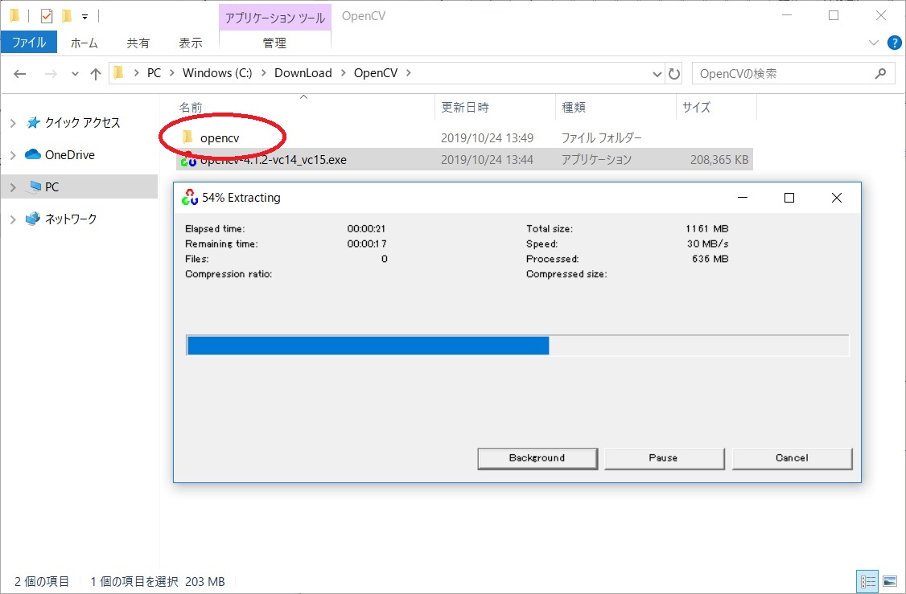
Task: Click the back navigation arrow
Action: pyautogui.click(x=19, y=73)
